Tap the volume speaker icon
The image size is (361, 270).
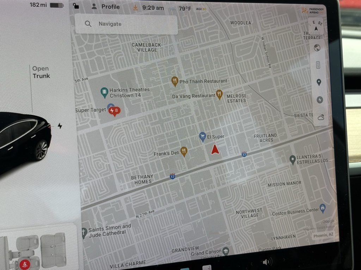pos(267,262)
